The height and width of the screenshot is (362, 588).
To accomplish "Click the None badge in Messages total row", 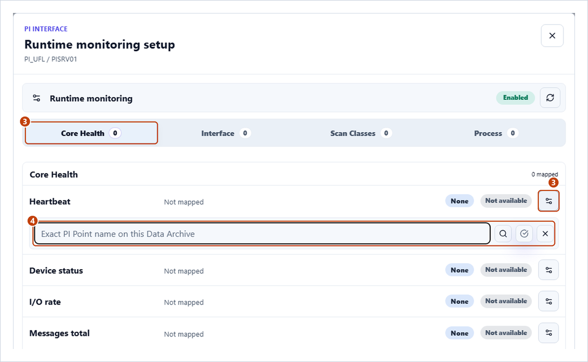I will [459, 333].
